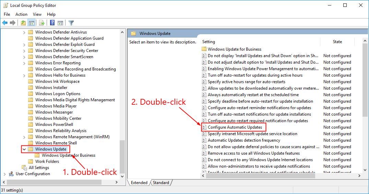The width and height of the screenshot is (369, 194).
Task: Open the View menu
Action: (x=37, y=14)
